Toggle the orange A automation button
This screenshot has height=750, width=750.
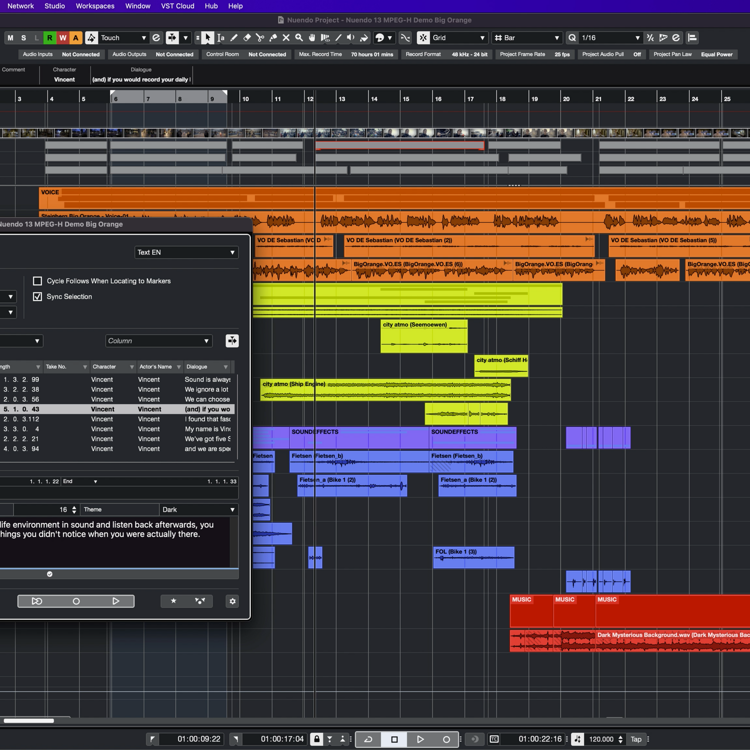click(76, 38)
